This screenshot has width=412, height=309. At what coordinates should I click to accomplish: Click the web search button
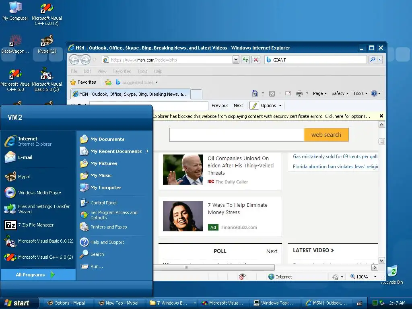pyautogui.click(x=326, y=135)
